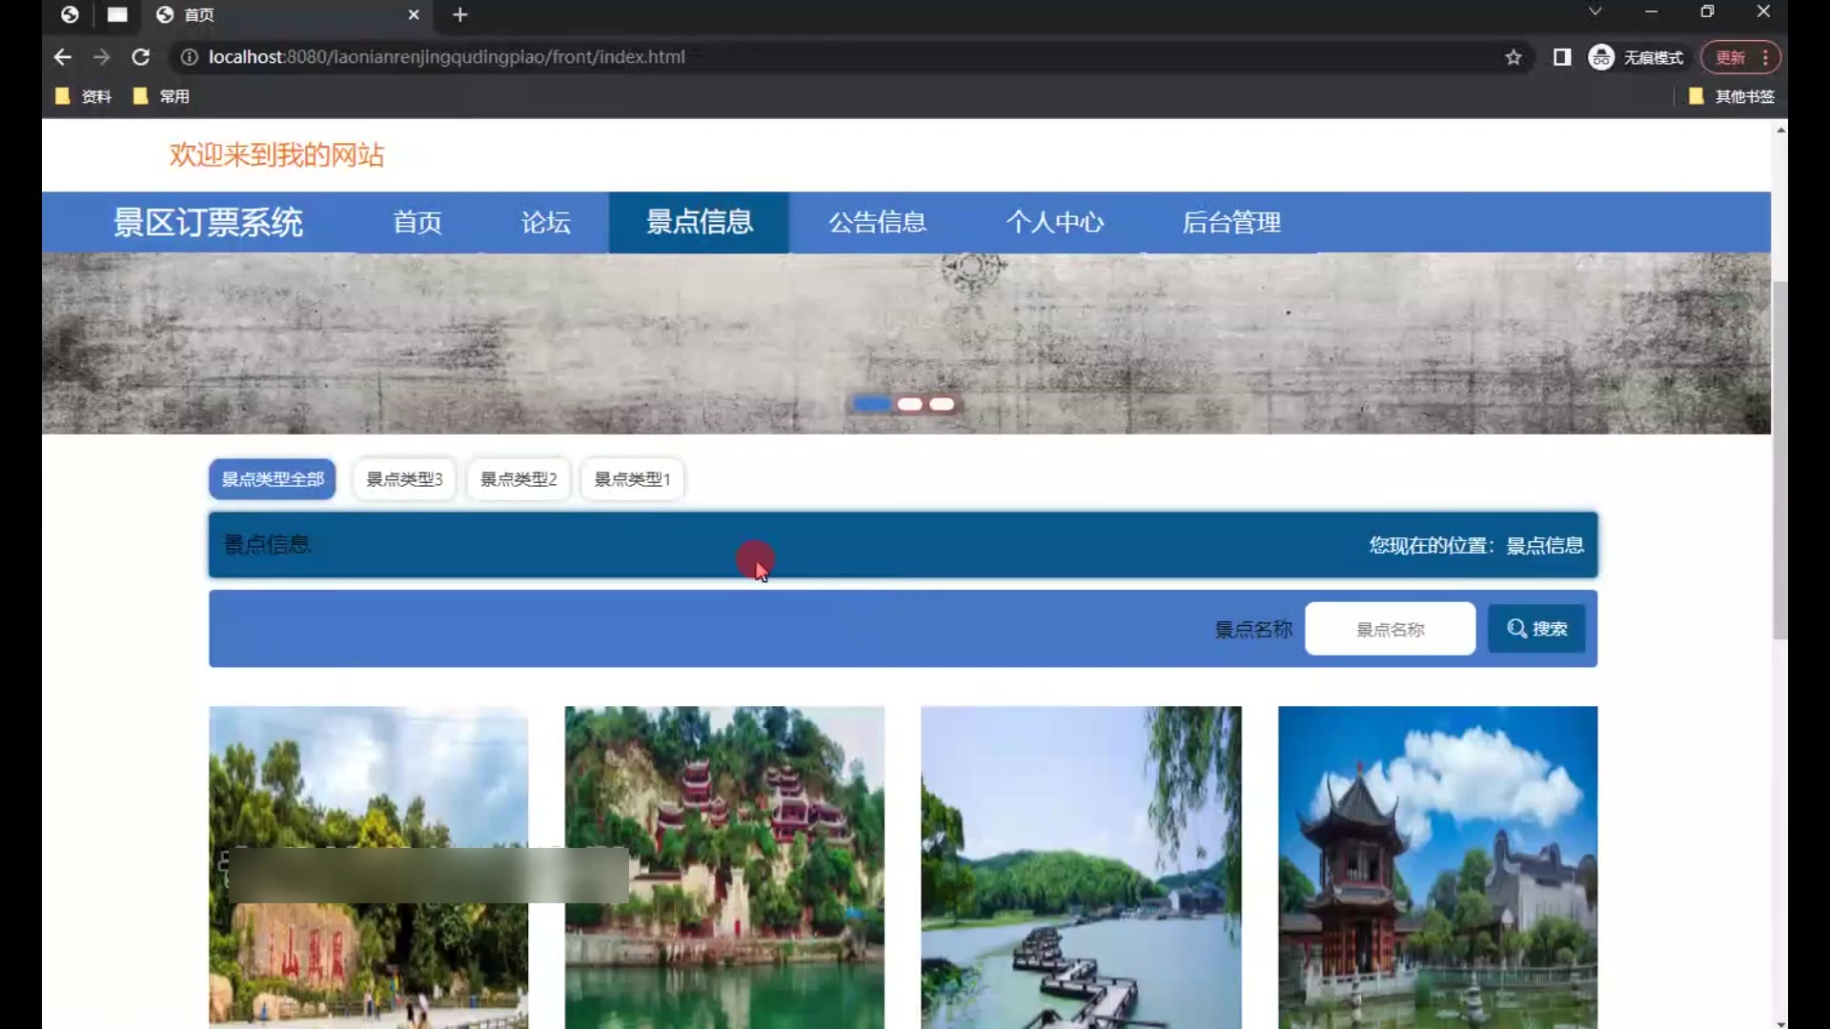
Task: Expand the 其他书签 bookmarks folder
Action: coord(1732,96)
